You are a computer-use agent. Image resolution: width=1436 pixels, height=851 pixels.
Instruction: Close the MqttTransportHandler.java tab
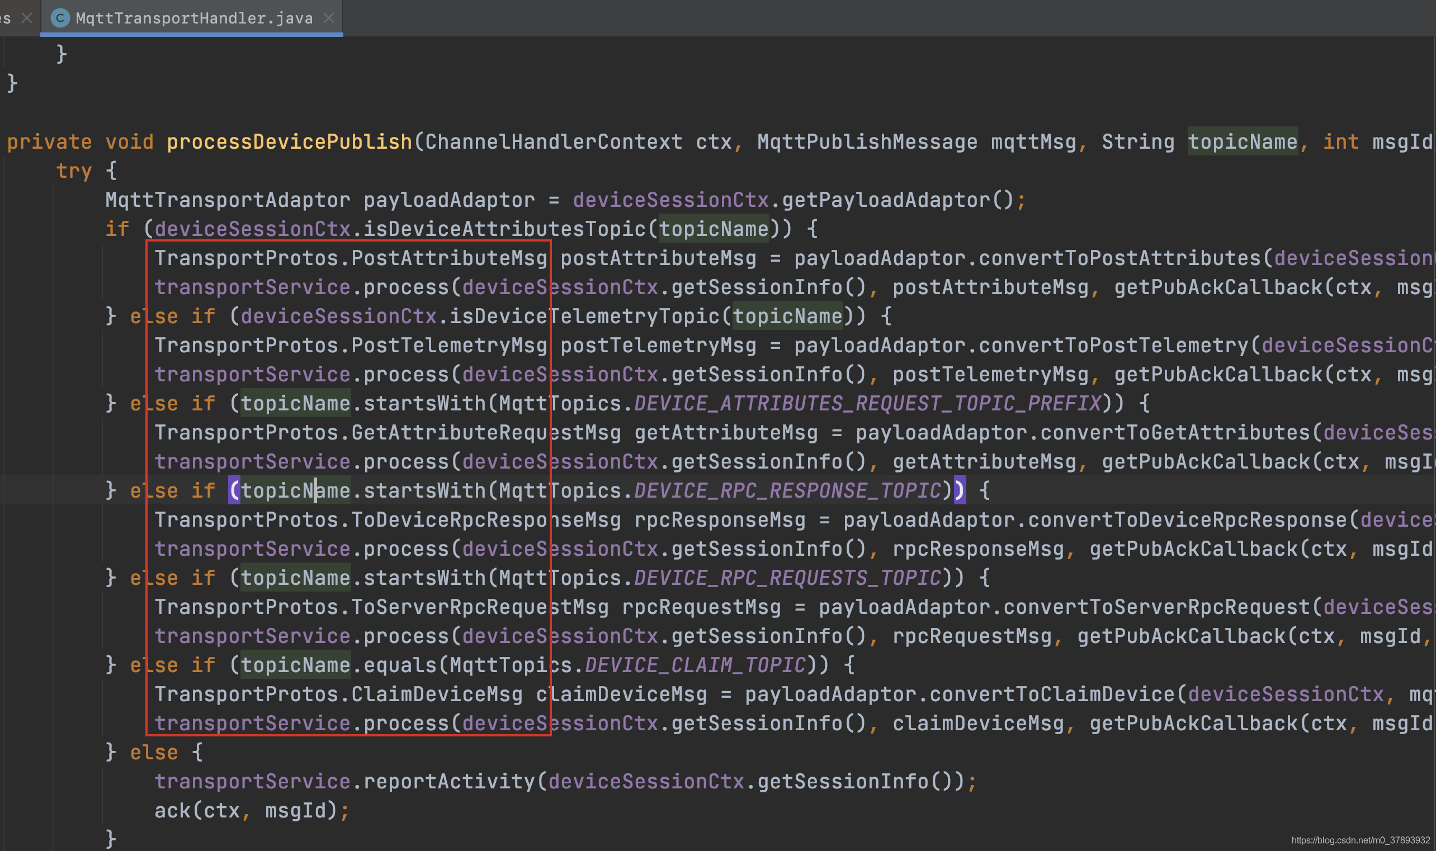pyautogui.click(x=329, y=18)
